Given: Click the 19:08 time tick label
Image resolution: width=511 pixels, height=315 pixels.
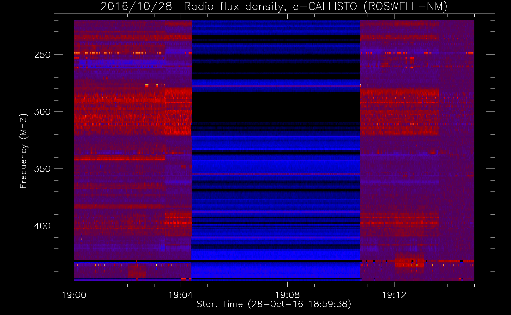Looking at the screenshot, I should (x=287, y=295).
